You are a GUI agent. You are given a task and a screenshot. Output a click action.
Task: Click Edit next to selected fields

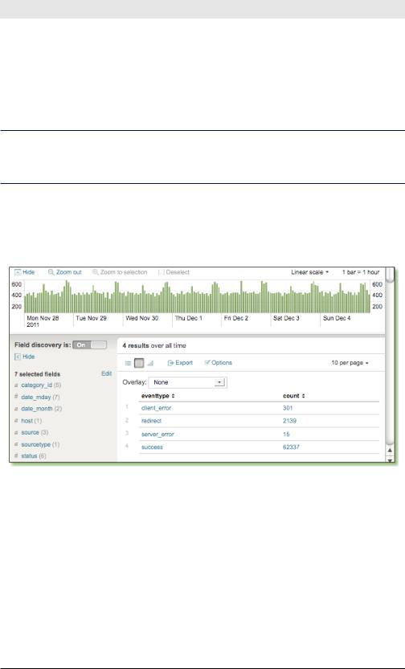coord(107,373)
